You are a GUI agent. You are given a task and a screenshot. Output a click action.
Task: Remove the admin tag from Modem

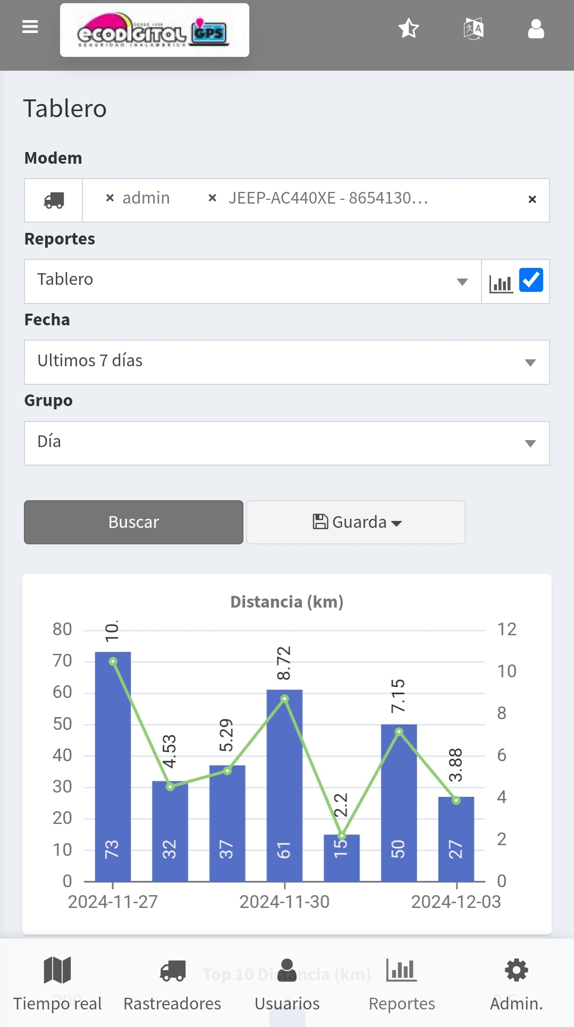(110, 198)
